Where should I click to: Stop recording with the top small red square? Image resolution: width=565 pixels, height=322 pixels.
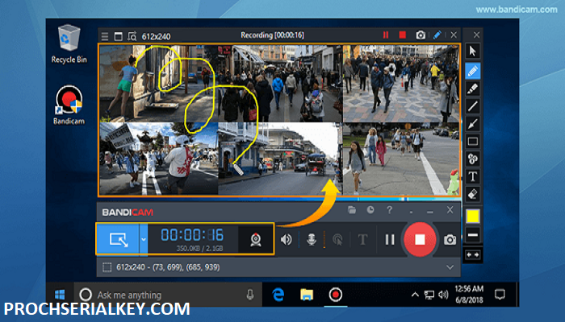coord(403,35)
